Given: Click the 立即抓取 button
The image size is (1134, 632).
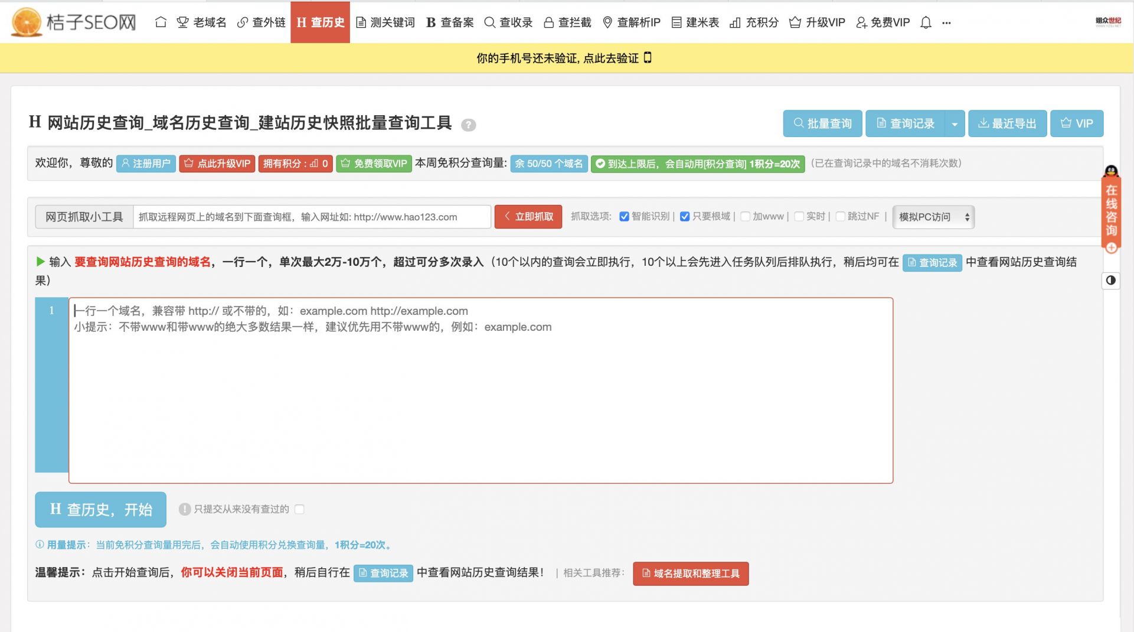Looking at the screenshot, I should (x=528, y=217).
